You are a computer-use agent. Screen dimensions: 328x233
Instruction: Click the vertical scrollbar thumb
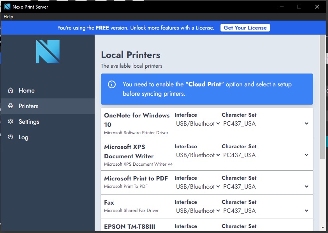pos(323,96)
